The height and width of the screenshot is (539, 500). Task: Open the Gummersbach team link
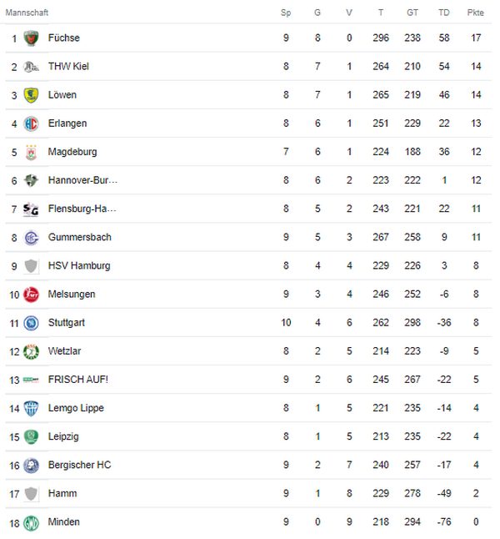(x=80, y=237)
